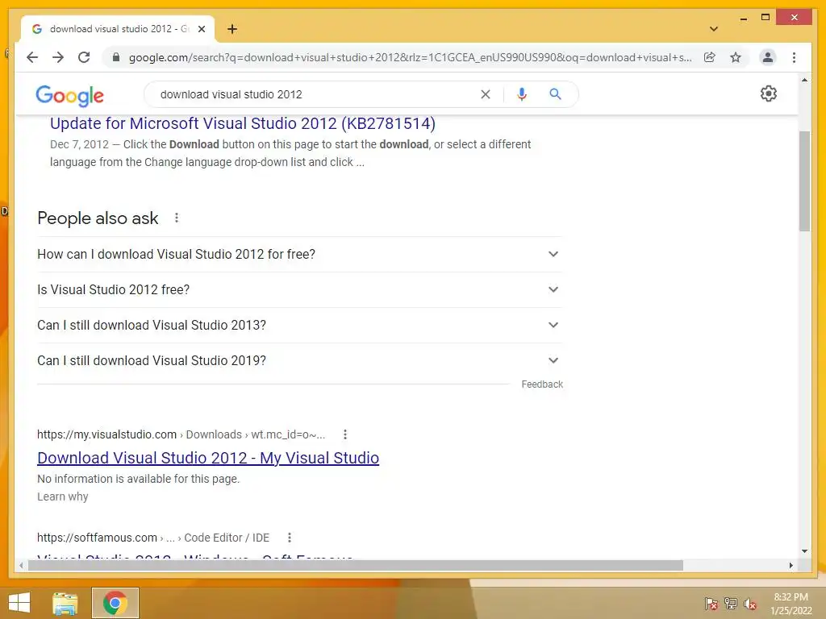Open Download Visual Studio 2012 - My Visual Studio

coord(208,458)
